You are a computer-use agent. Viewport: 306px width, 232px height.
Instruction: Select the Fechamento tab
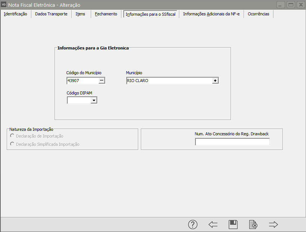(106, 14)
